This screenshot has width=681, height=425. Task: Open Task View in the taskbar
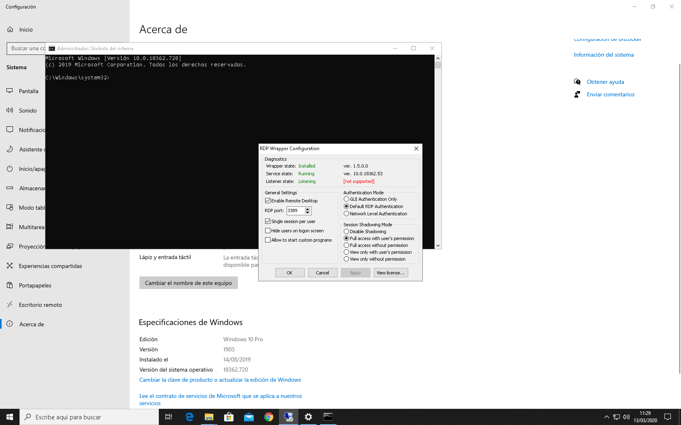[x=169, y=417]
